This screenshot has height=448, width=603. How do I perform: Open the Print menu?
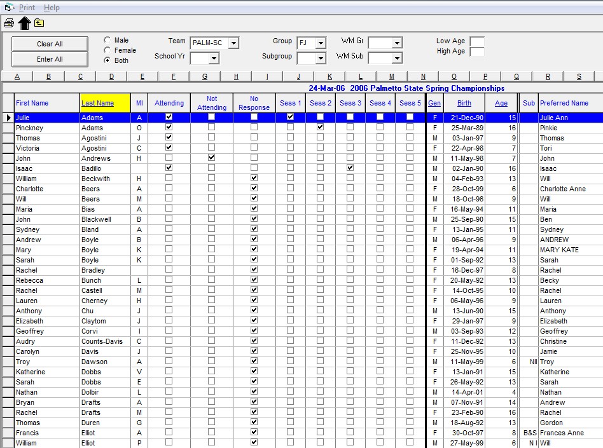coord(27,8)
